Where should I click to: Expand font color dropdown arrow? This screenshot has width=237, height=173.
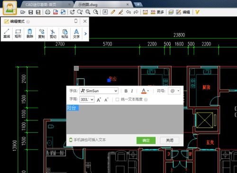148,91
